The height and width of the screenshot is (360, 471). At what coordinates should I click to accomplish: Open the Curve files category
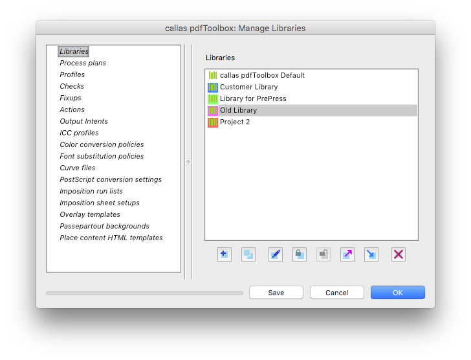pos(77,168)
